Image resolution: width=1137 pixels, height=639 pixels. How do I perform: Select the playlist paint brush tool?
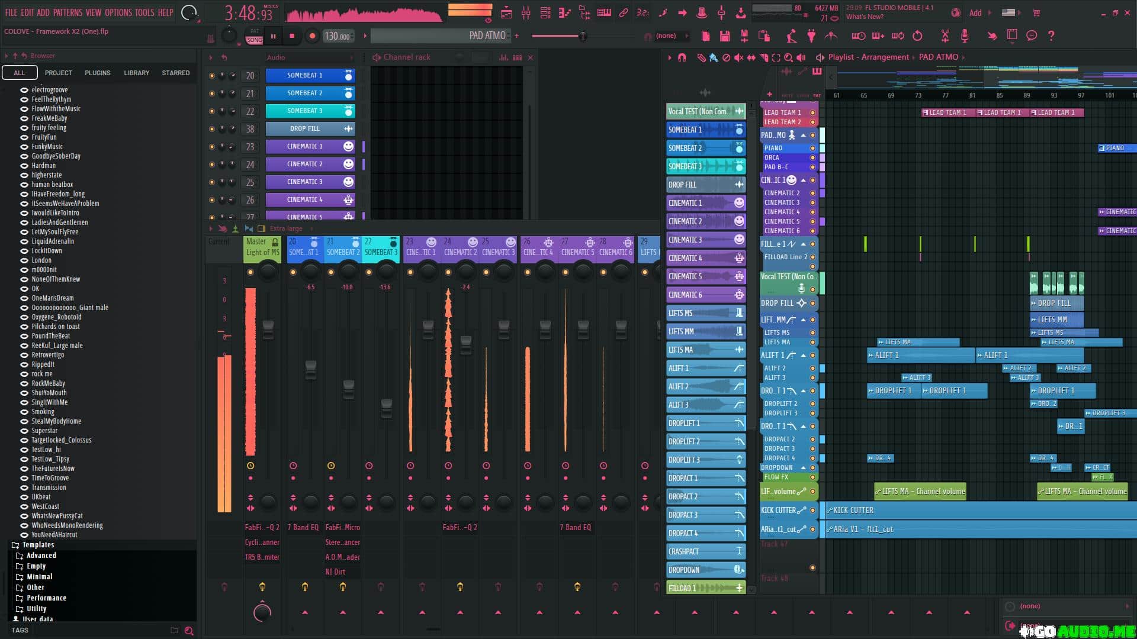[714, 57]
